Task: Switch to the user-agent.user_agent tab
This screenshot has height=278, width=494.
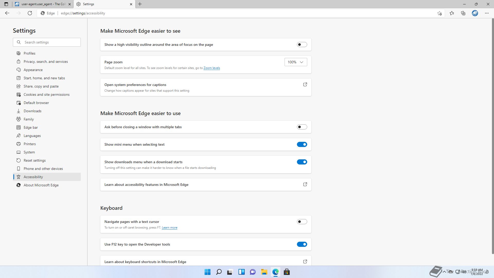Action: click(x=43, y=4)
